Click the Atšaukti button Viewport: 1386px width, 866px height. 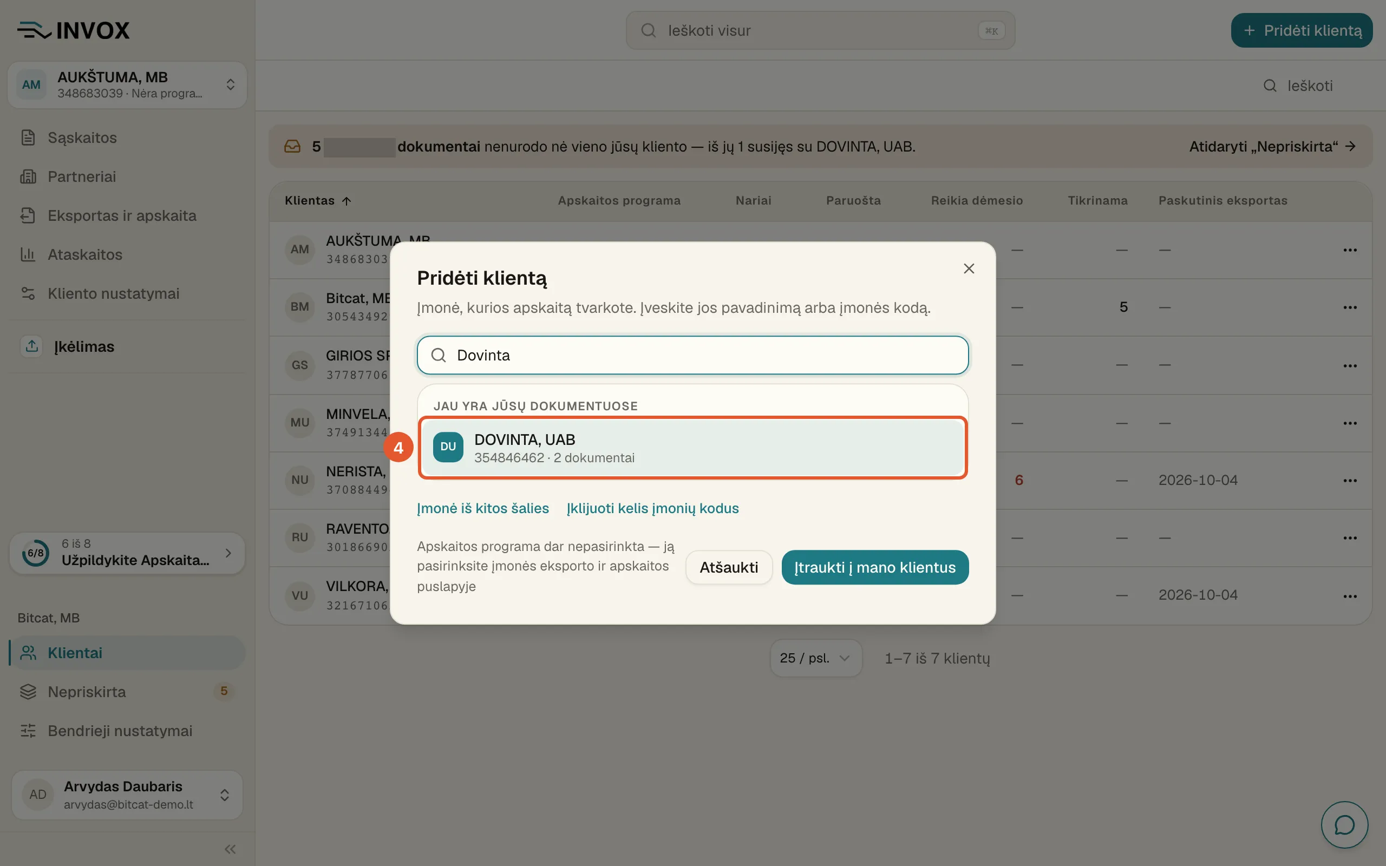coord(729,567)
